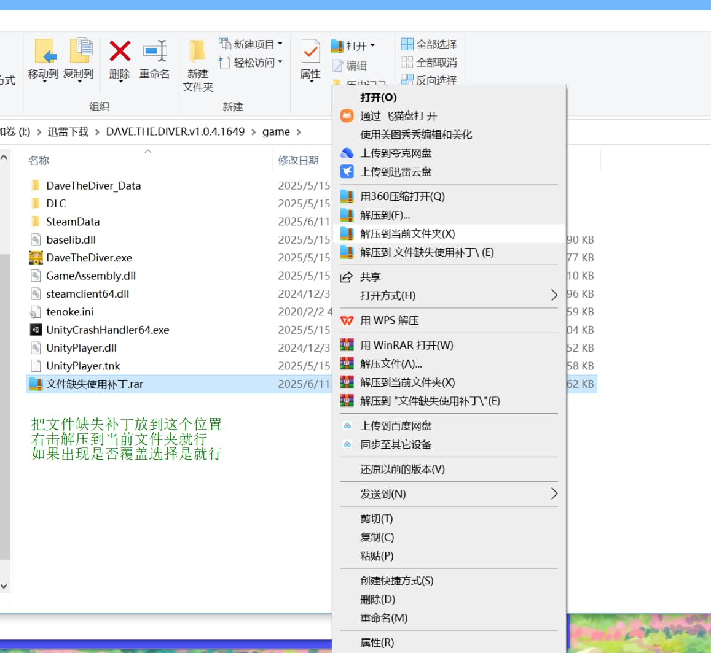
Task: Select the SteamData folder row
Action: [179, 222]
